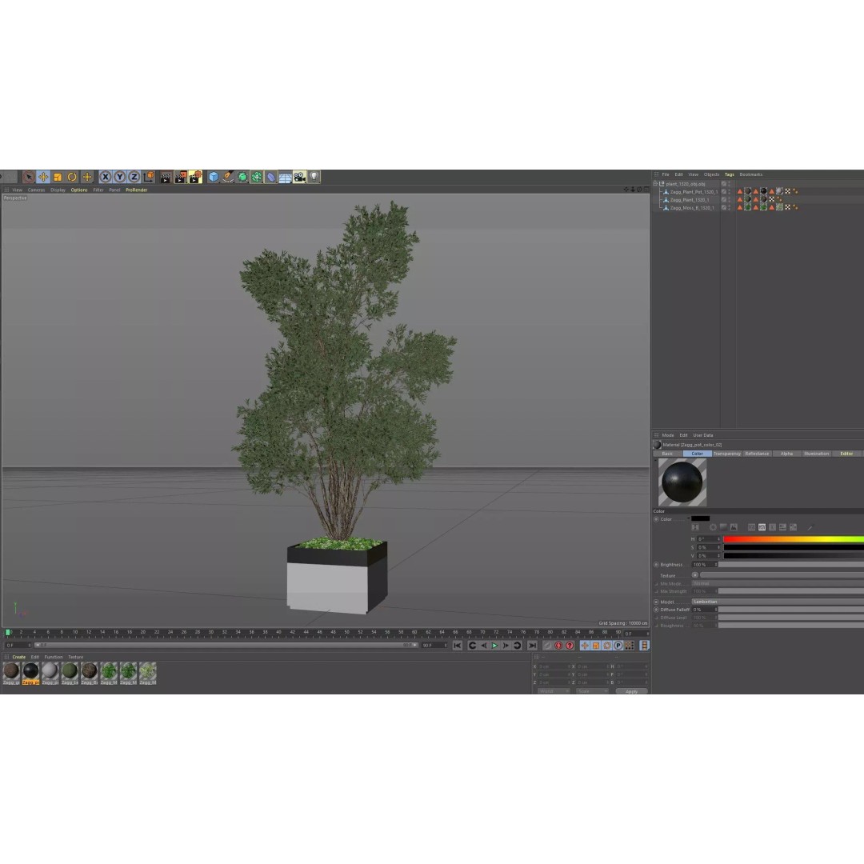Click the coordinates Apply button
The width and height of the screenshot is (864, 864).
click(631, 691)
